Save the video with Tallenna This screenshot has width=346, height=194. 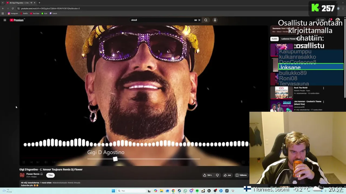coord(241,175)
